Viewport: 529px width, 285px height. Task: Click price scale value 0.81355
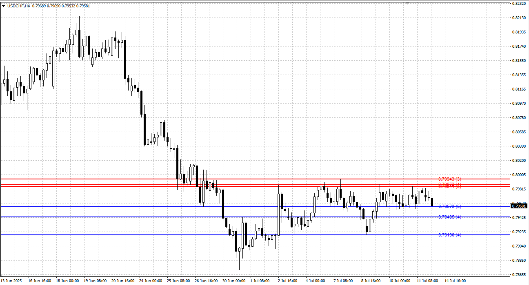519,75
